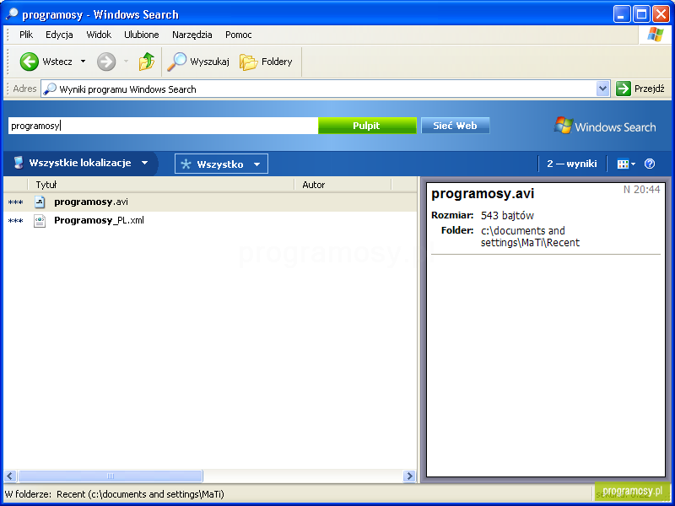Open the Pomoc menu

point(239,35)
